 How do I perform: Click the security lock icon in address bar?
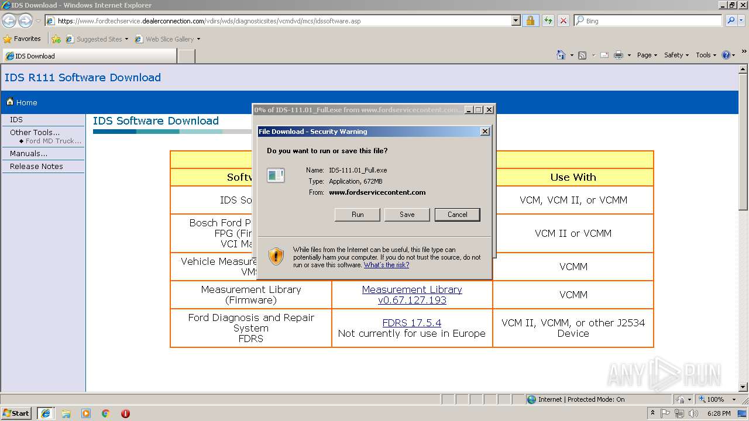click(x=530, y=20)
